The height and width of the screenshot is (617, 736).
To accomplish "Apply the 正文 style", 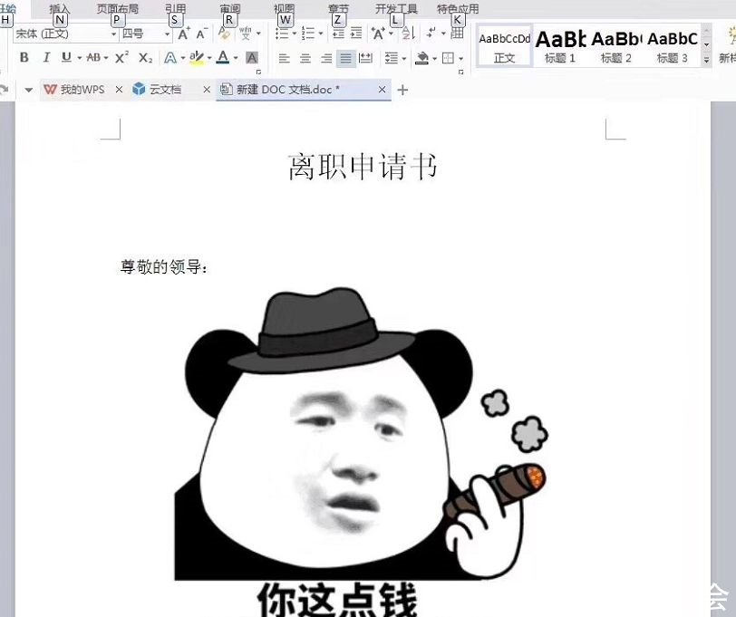I will [x=505, y=46].
